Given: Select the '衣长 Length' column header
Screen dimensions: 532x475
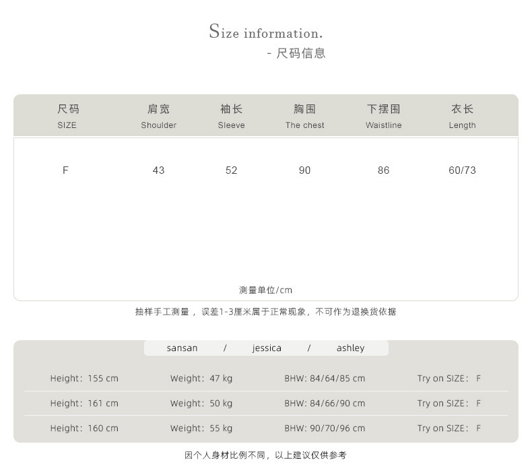Looking at the screenshot, I should pos(462,116).
